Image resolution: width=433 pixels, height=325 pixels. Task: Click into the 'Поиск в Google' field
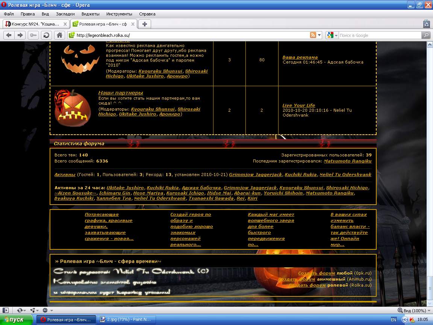pos(380,35)
